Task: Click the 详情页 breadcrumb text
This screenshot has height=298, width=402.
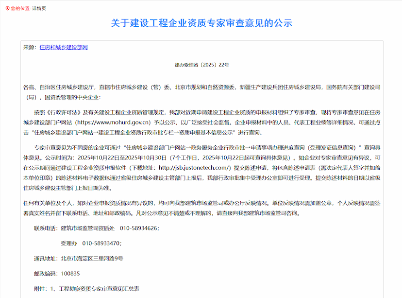Action: coord(39,9)
